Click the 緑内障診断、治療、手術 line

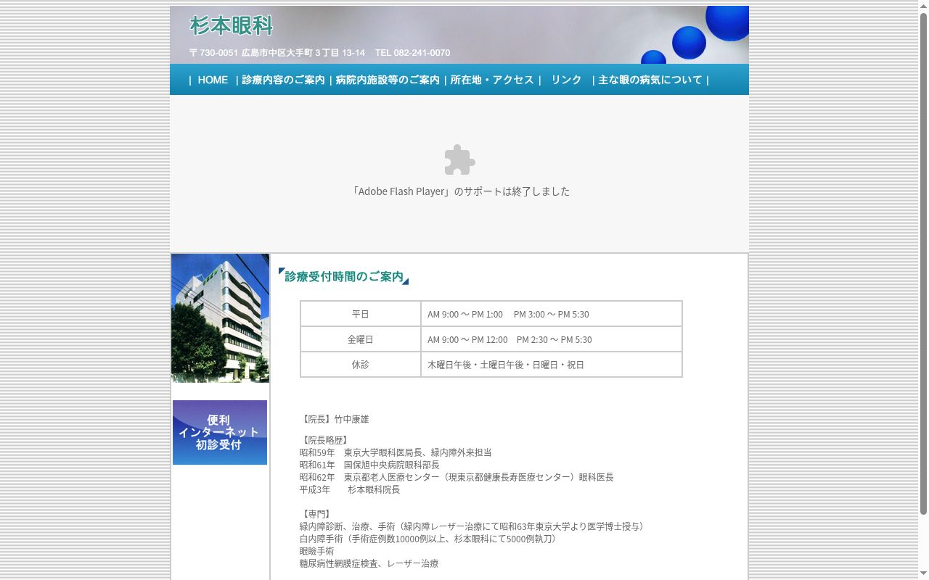tap(474, 526)
